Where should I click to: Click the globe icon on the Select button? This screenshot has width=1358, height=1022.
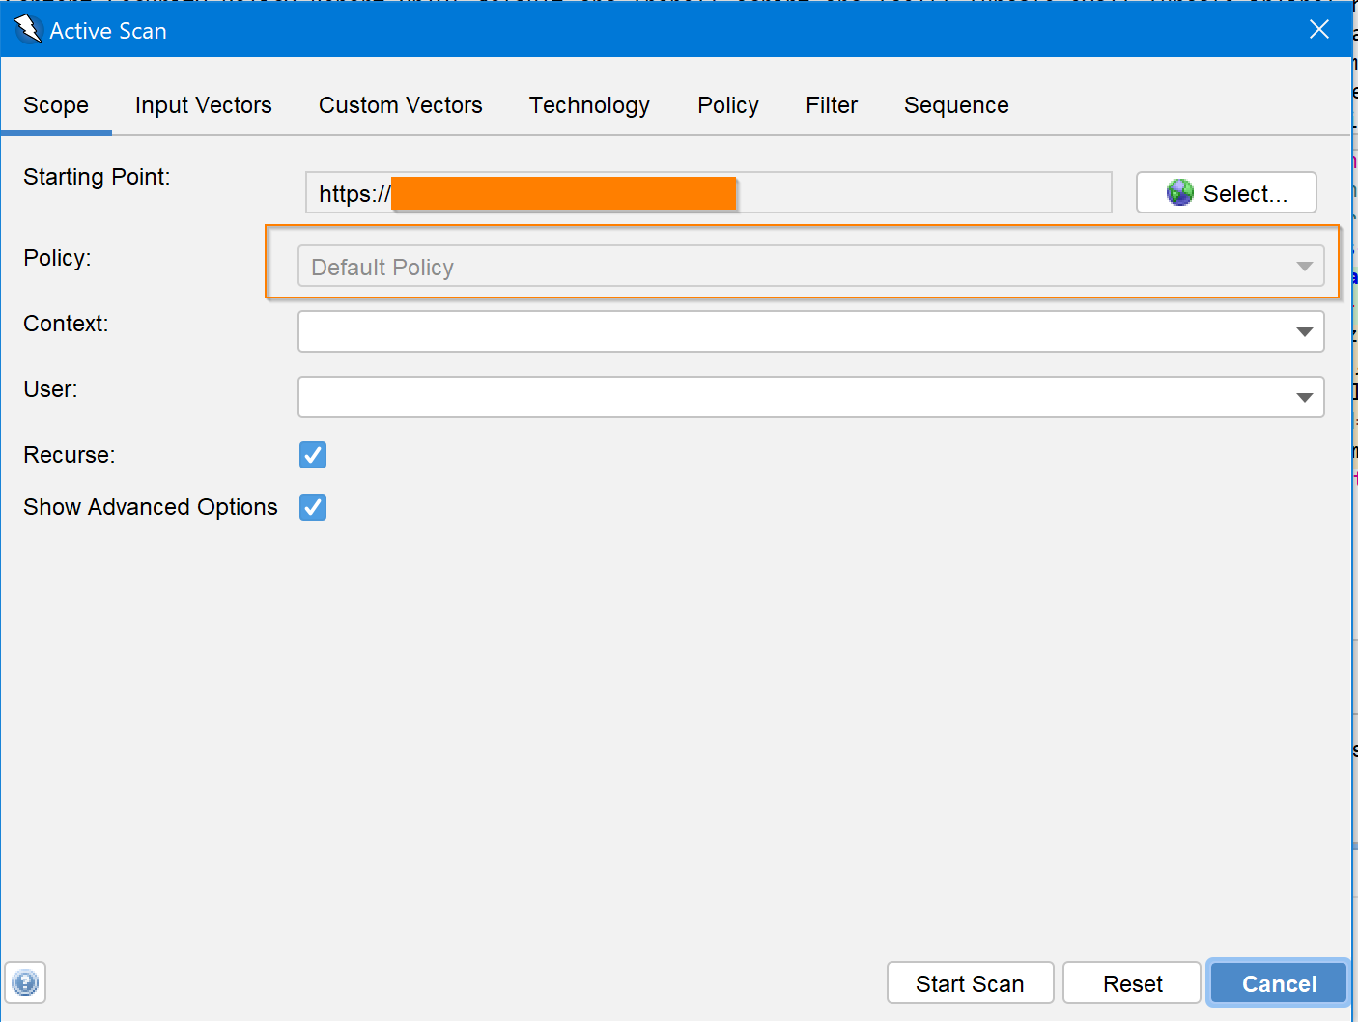click(x=1179, y=192)
